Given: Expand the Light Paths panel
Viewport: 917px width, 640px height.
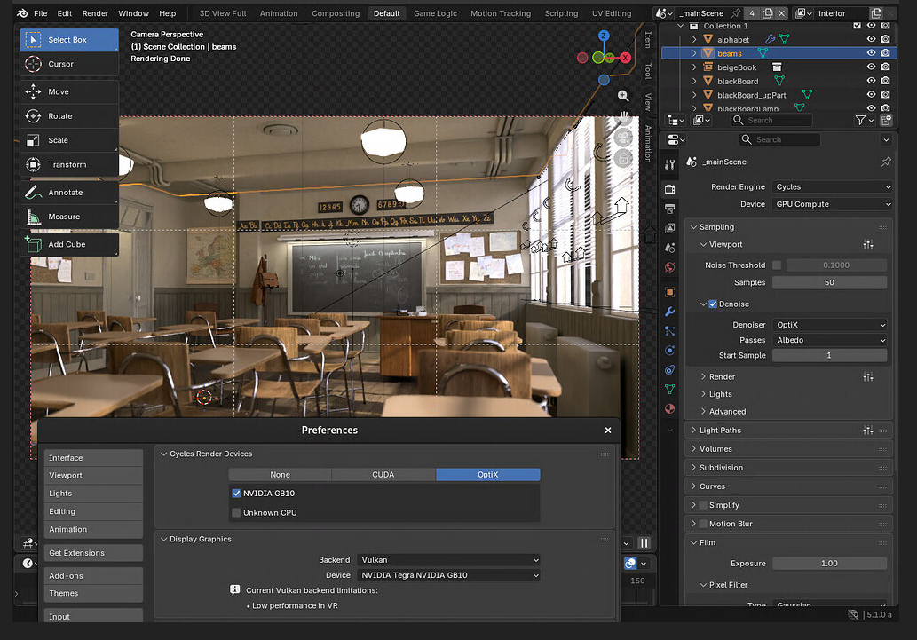Looking at the screenshot, I should 720,431.
